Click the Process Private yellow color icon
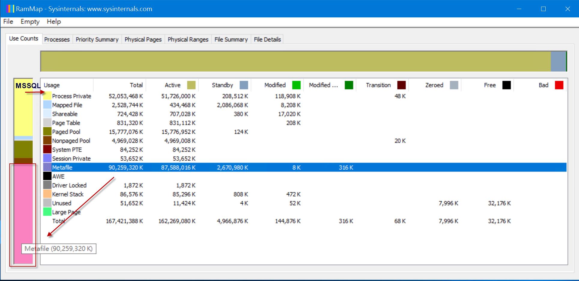579x281 pixels. pos(47,96)
